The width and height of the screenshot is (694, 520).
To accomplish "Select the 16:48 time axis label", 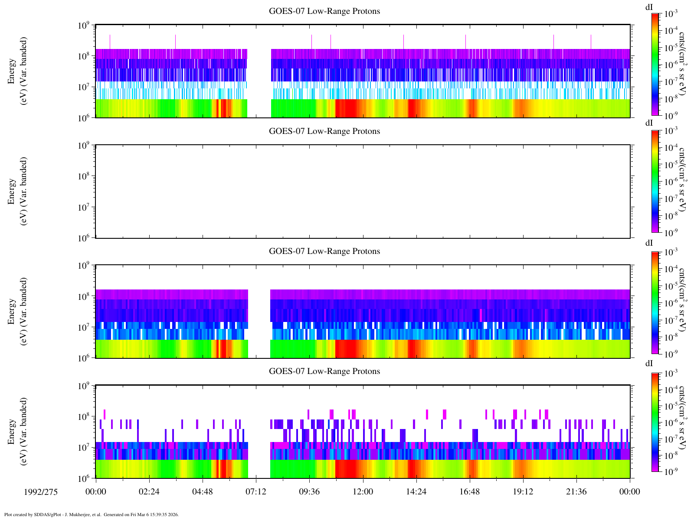I will tap(469, 492).
